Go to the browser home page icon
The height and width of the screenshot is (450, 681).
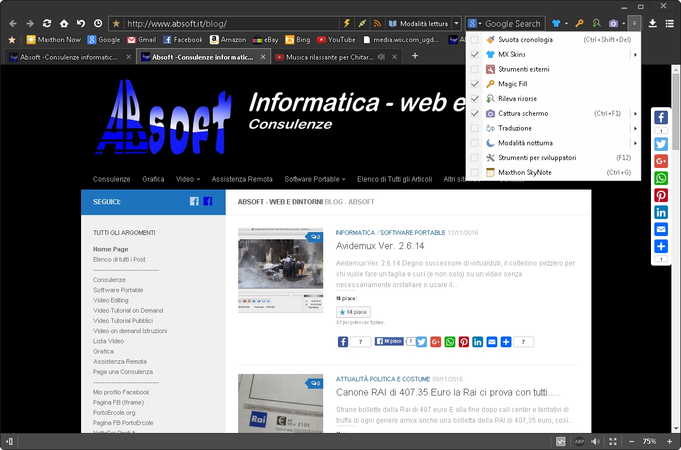[x=64, y=24]
